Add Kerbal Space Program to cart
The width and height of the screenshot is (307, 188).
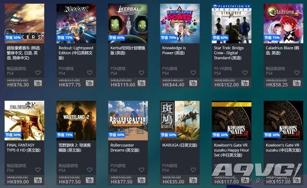point(141,83)
